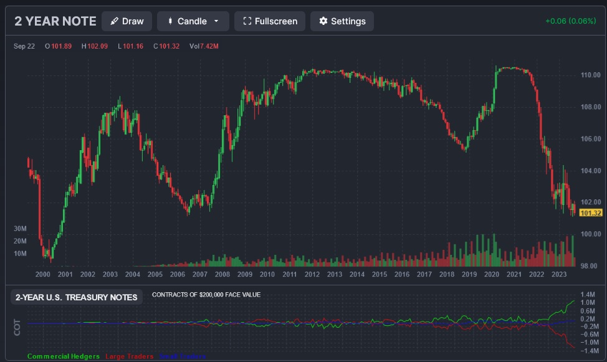Viewport: 607px width, 362px height.
Task: Click the 2023 year label on time axis
Action: [x=559, y=274]
